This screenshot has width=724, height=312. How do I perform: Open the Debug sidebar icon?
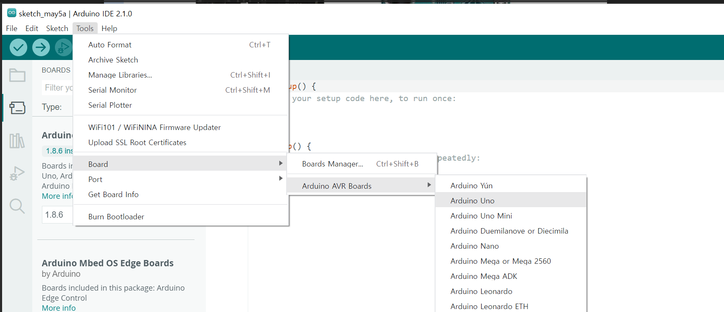click(17, 173)
